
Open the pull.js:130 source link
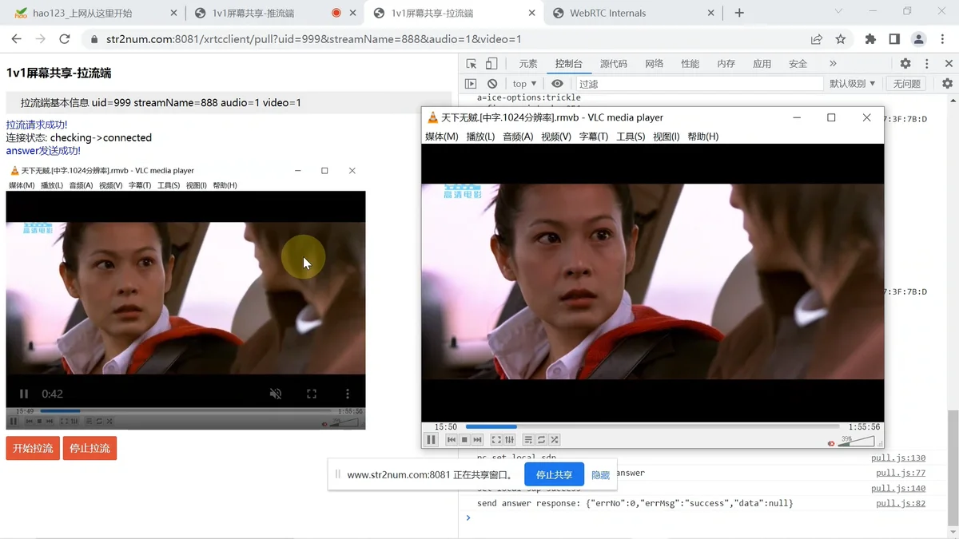[x=898, y=458]
